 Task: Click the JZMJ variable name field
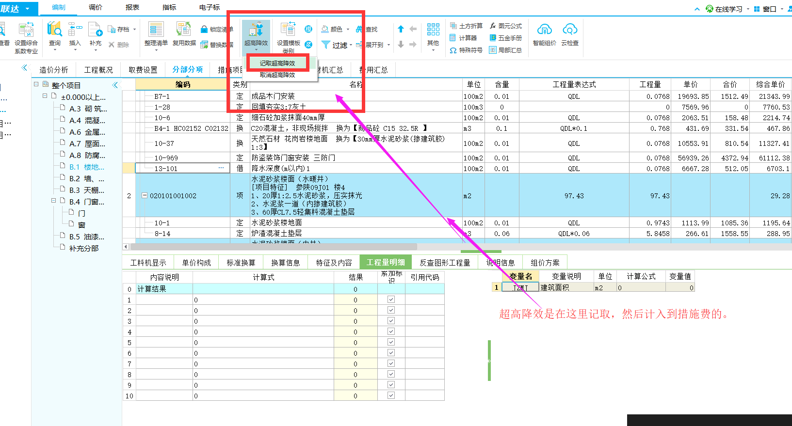point(520,287)
